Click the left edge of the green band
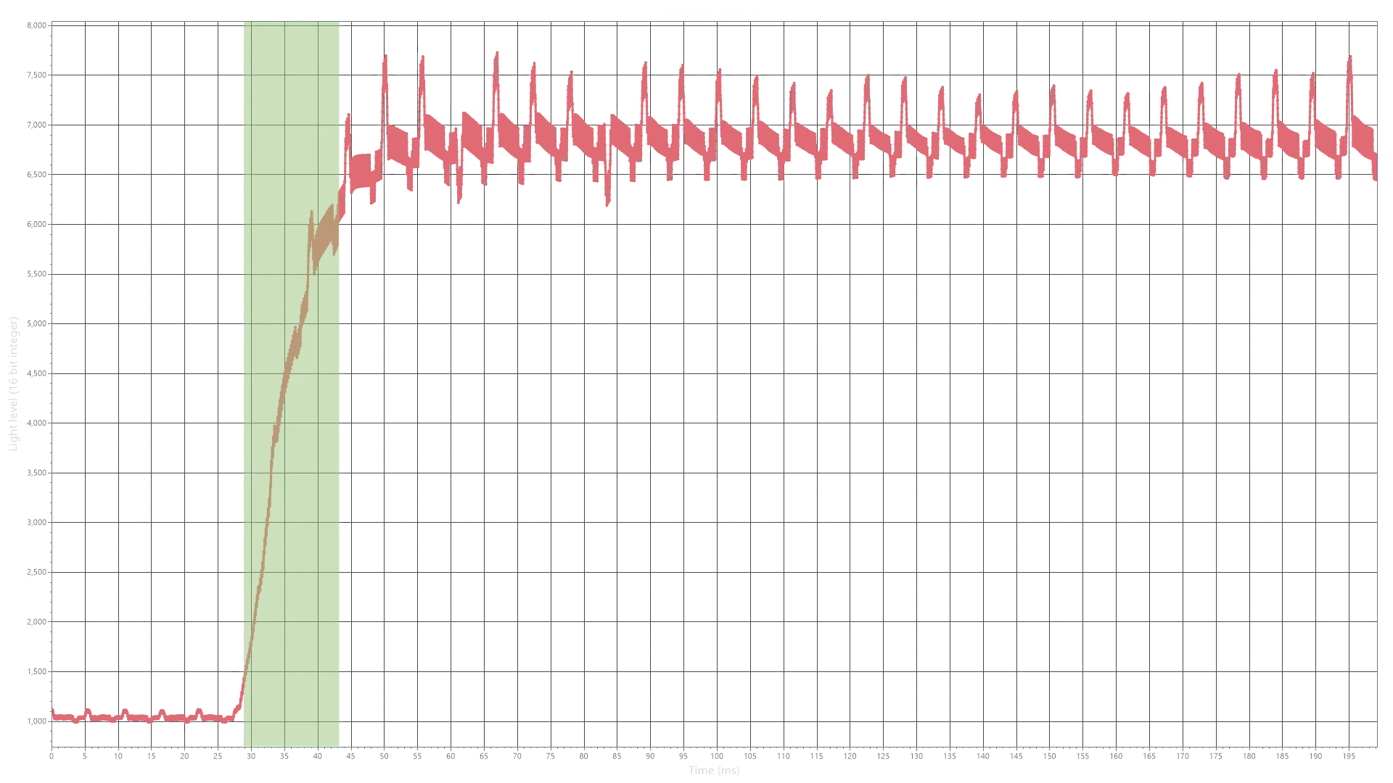1393x783 pixels. pos(245,384)
